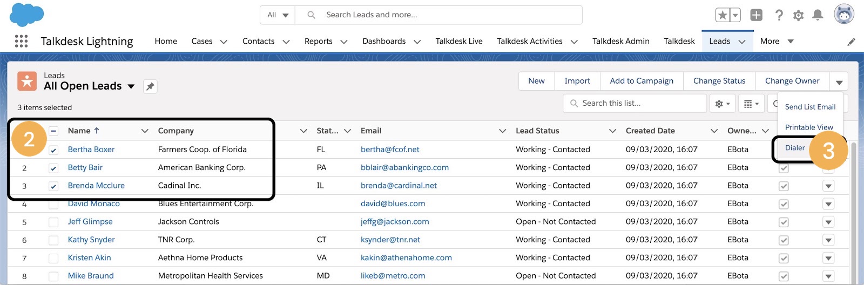Expand Talkdesk Activities tab chevron
Image resolution: width=864 pixels, height=285 pixels.
(574, 42)
